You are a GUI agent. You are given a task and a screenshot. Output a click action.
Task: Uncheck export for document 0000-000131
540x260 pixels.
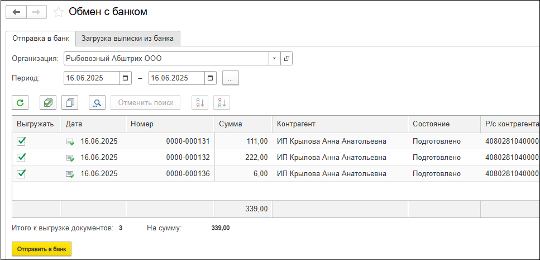click(x=22, y=141)
